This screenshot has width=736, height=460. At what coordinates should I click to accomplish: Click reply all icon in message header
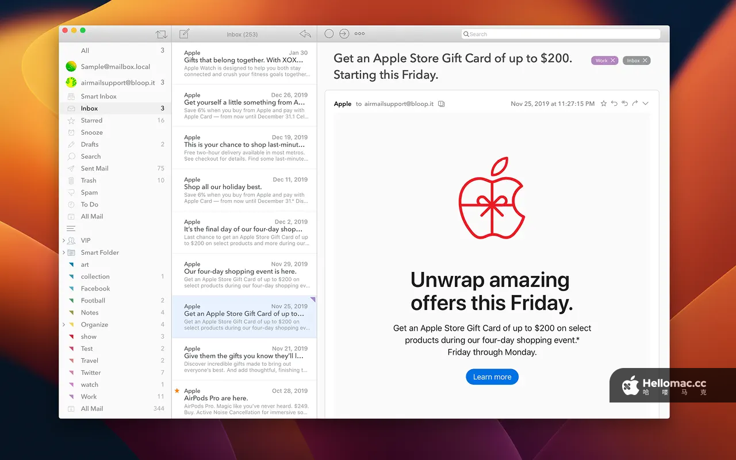[624, 103]
